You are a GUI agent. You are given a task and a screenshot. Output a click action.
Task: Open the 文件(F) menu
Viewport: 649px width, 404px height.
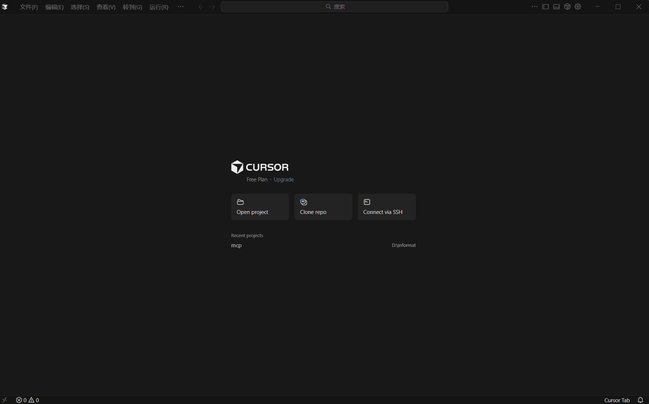pyautogui.click(x=29, y=7)
